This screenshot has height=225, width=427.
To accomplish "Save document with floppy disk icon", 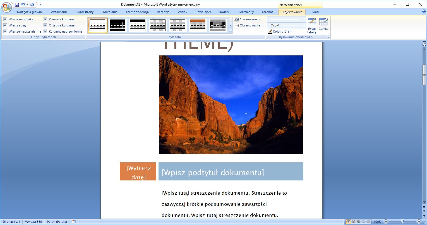I will [17, 5].
